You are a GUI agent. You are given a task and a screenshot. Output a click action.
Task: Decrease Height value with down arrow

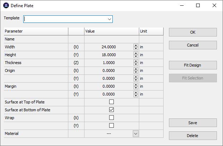[136, 57]
